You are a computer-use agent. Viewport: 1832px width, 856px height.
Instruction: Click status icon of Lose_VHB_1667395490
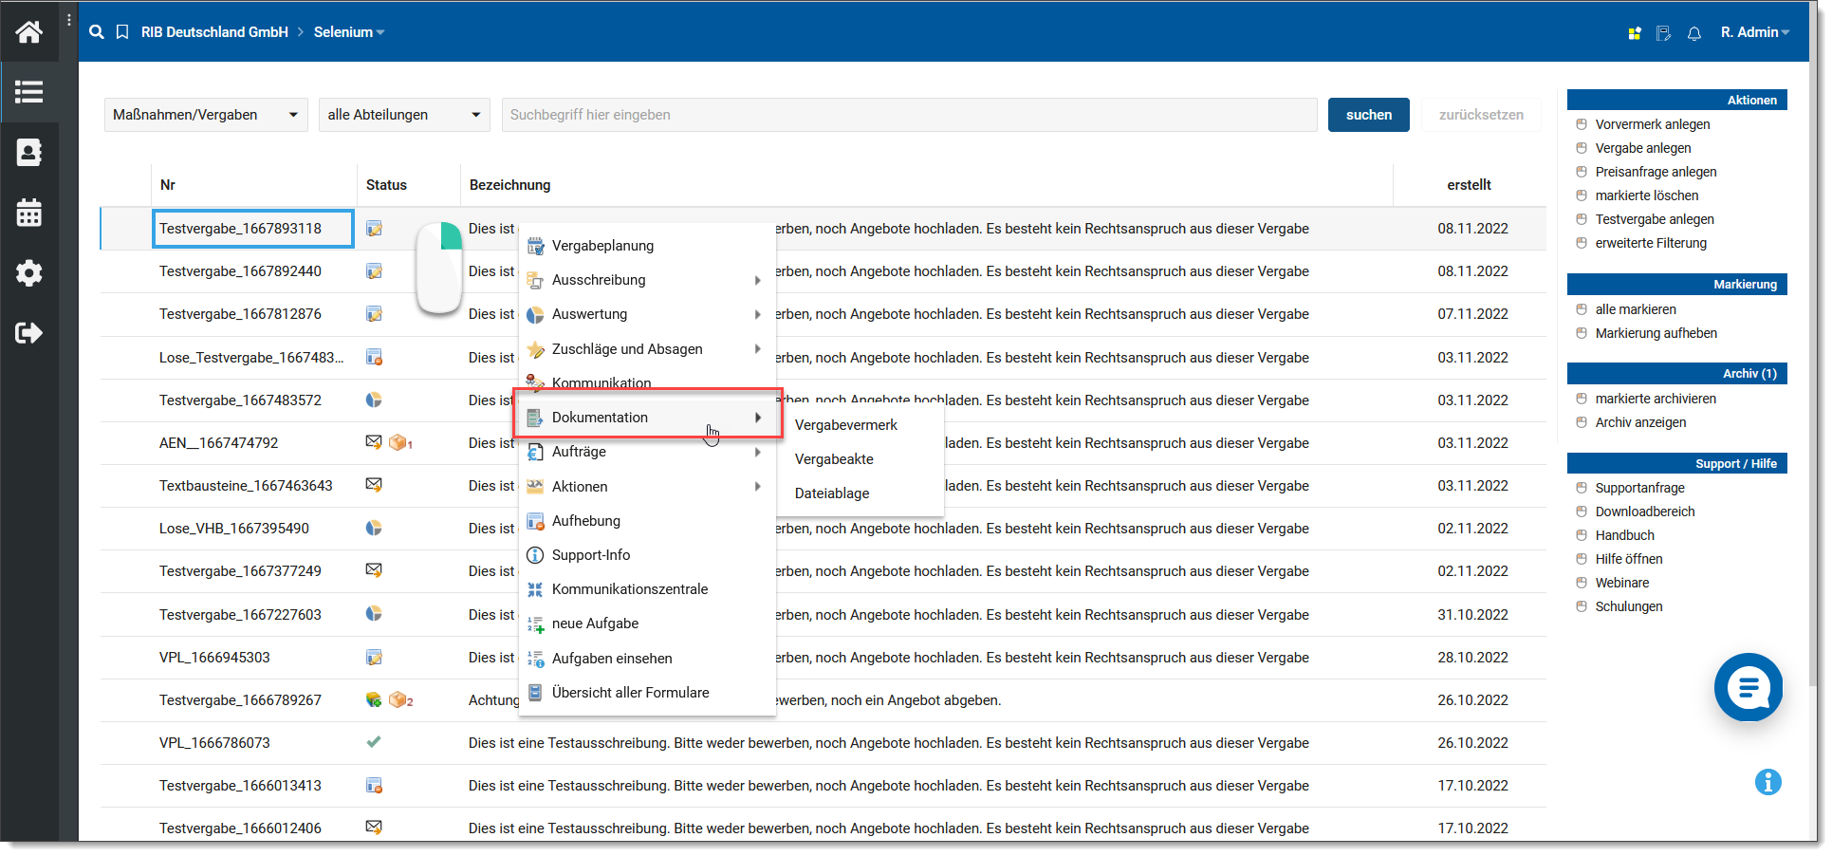coord(374,528)
